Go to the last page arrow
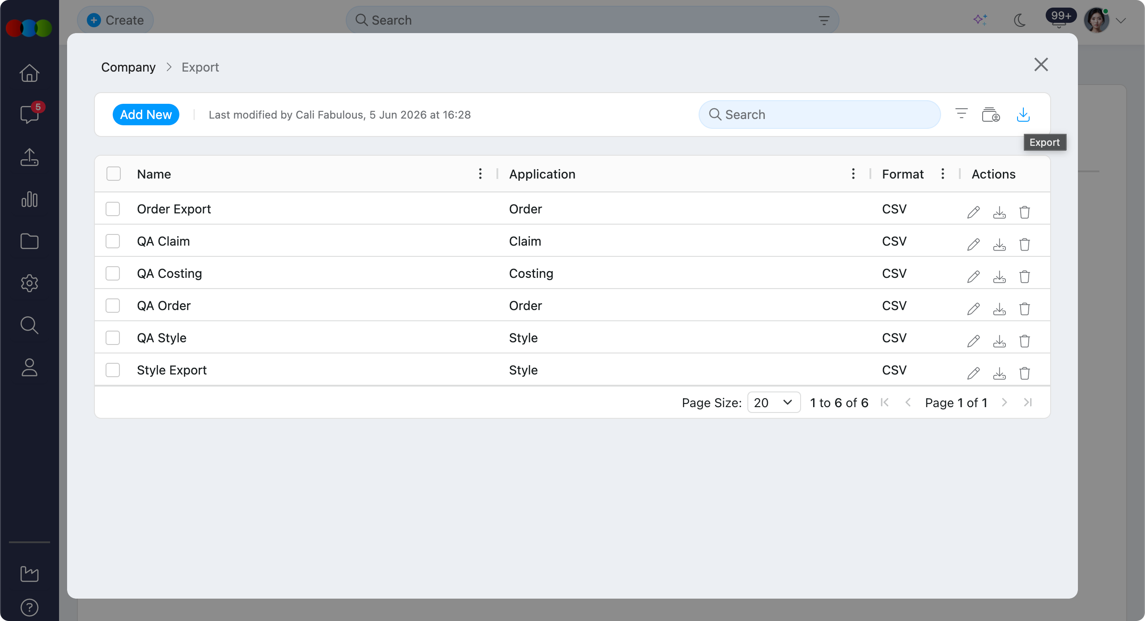This screenshot has height=621, width=1145. pyautogui.click(x=1028, y=402)
